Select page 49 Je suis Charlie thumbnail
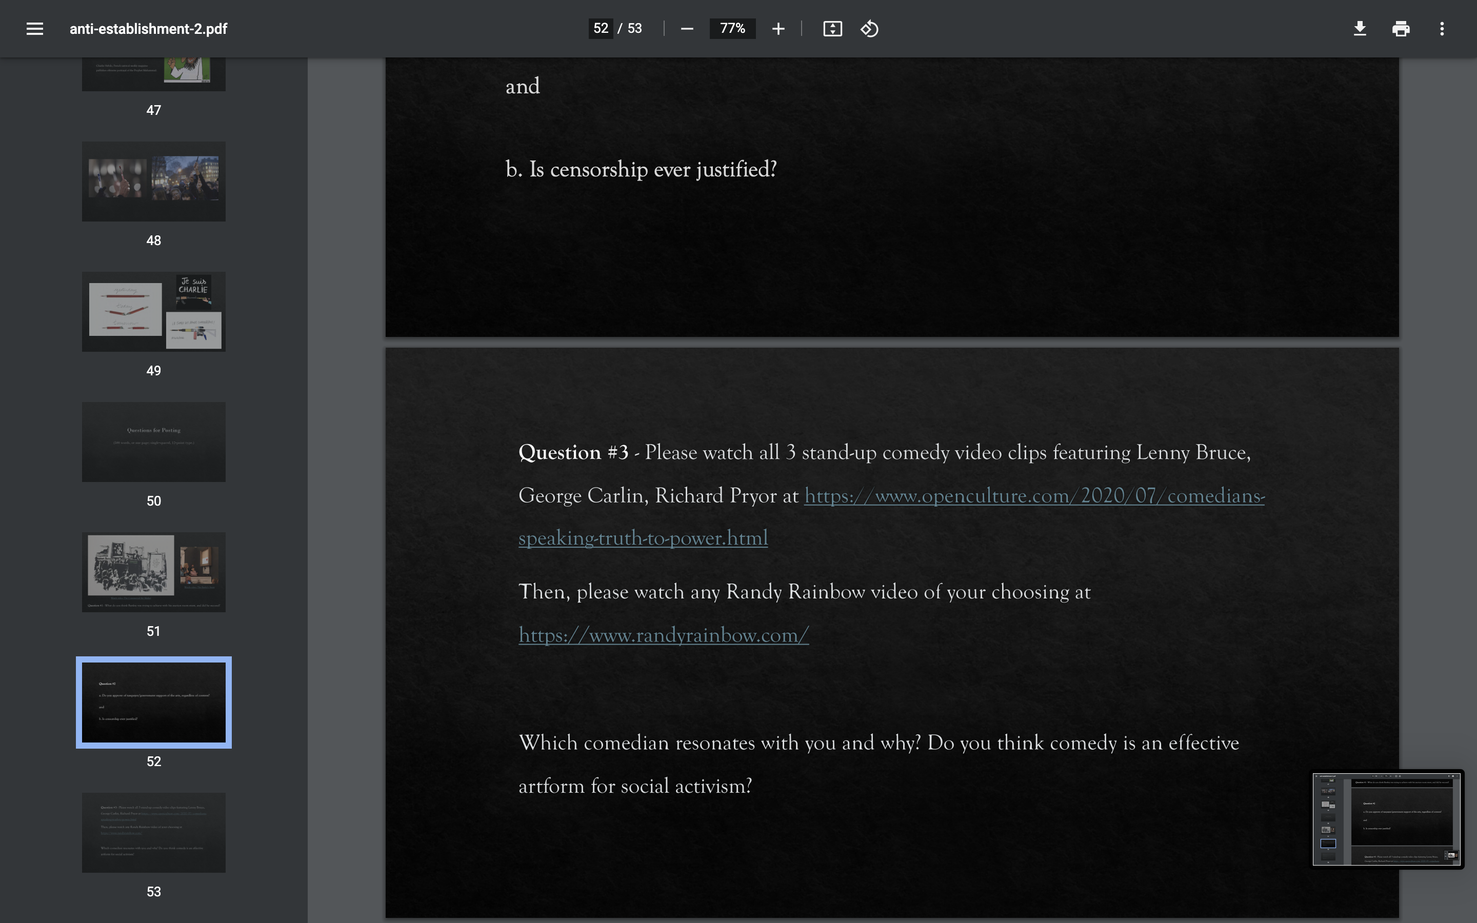The height and width of the screenshot is (923, 1477). tap(154, 311)
